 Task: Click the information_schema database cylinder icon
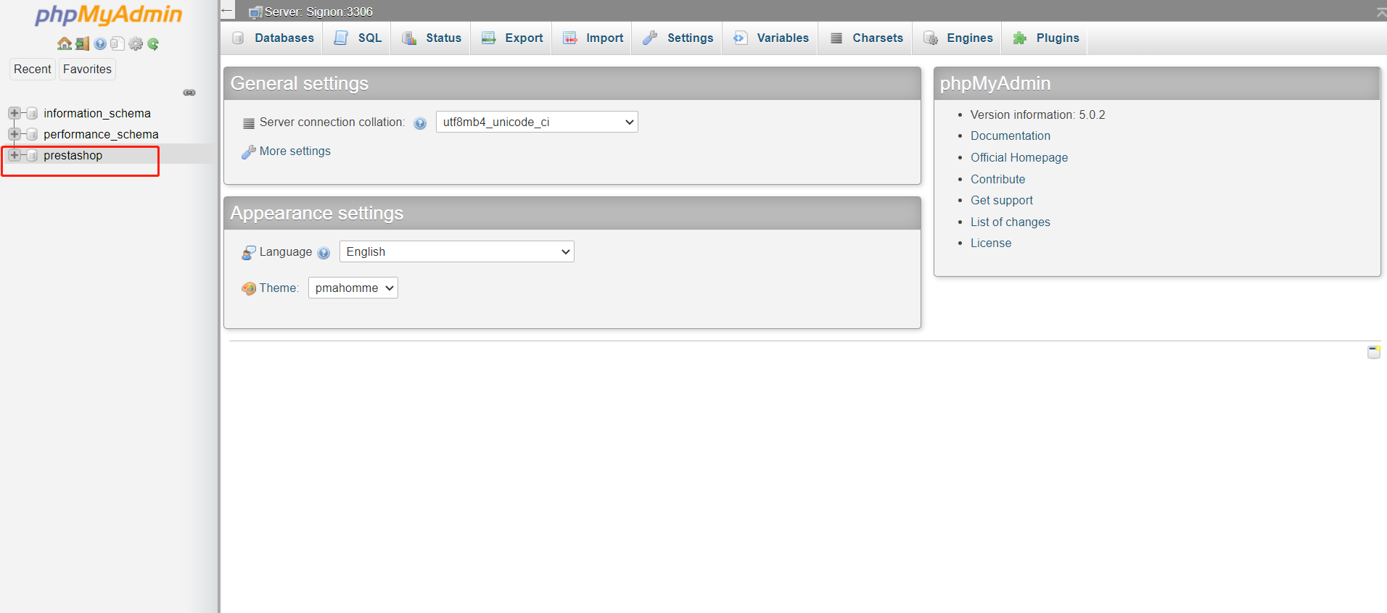[x=32, y=113]
